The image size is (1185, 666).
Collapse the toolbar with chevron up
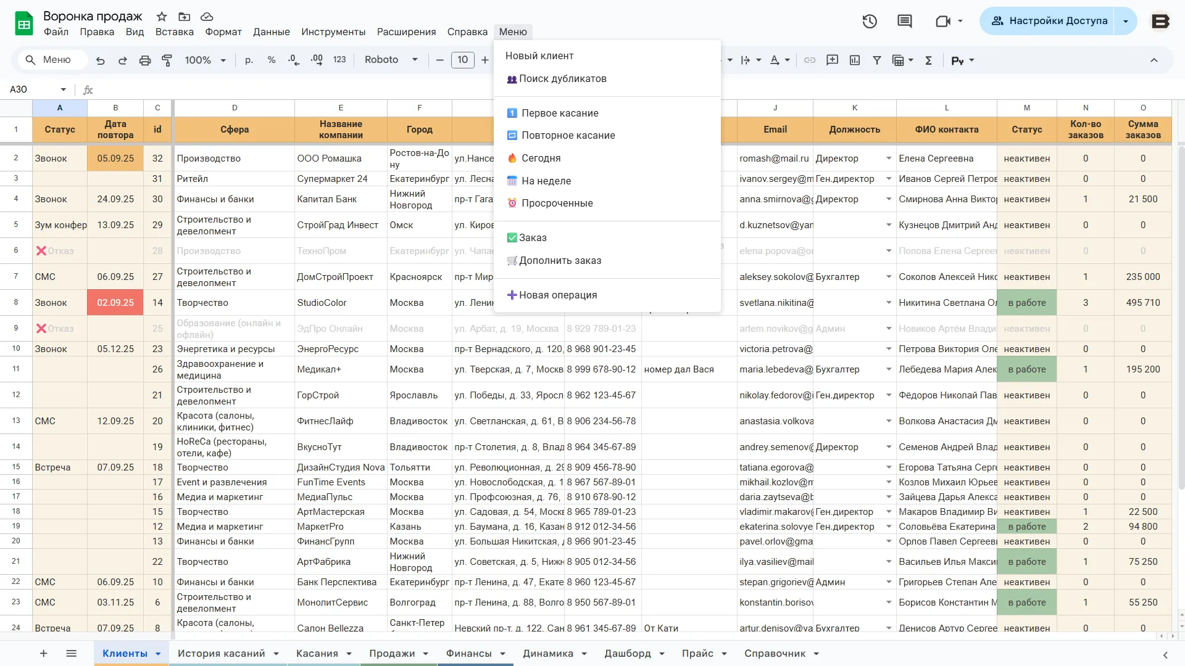(1154, 60)
